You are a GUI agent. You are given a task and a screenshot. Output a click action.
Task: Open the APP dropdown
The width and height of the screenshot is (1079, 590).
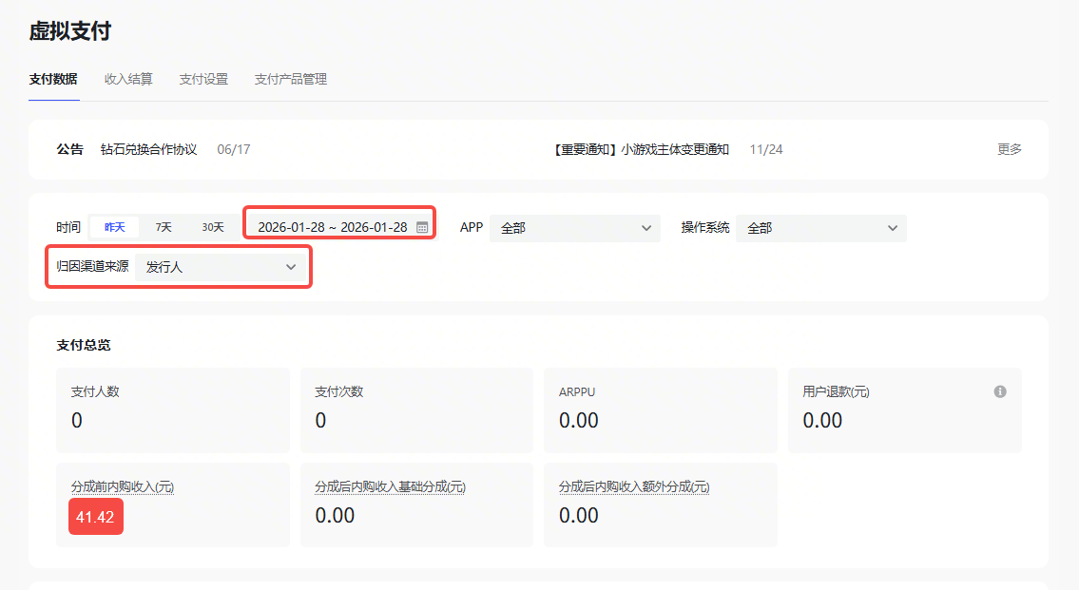[574, 228]
